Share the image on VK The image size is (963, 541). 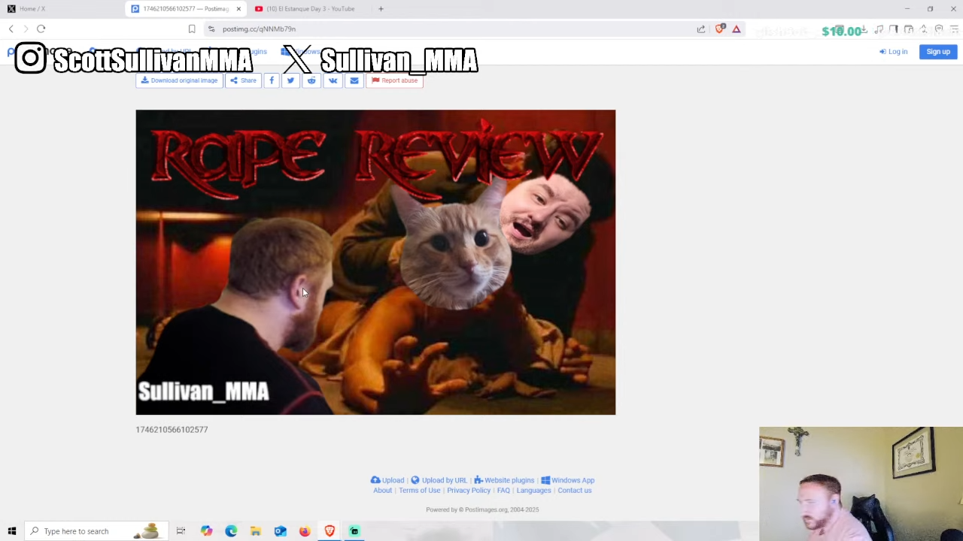pyautogui.click(x=333, y=80)
